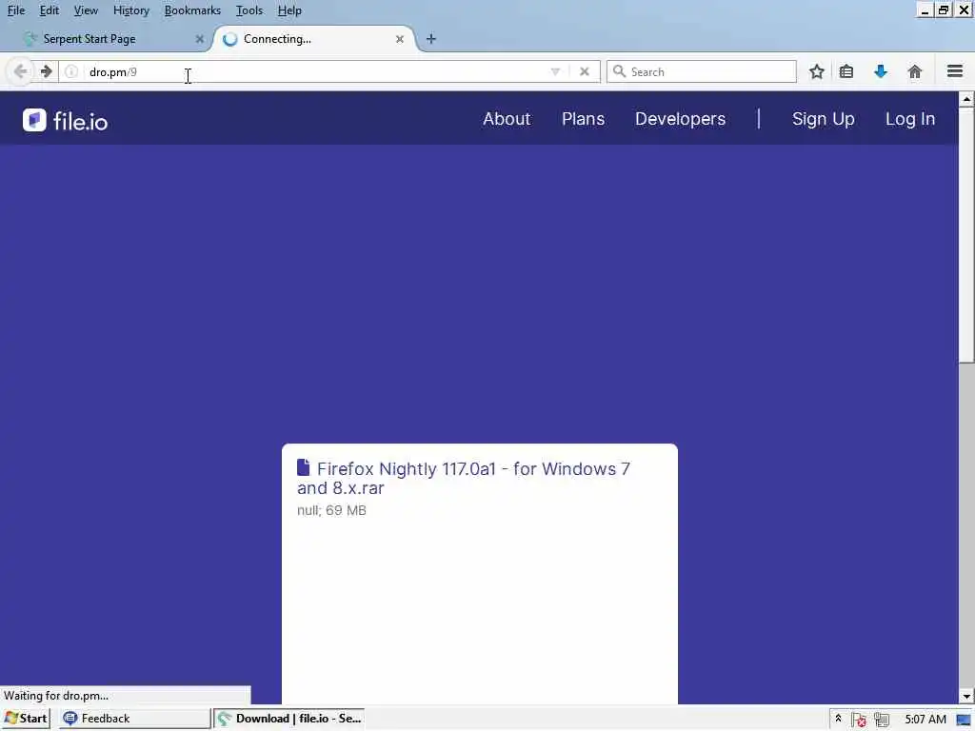Open the Tools menu
This screenshot has width=975, height=731.
(249, 10)
